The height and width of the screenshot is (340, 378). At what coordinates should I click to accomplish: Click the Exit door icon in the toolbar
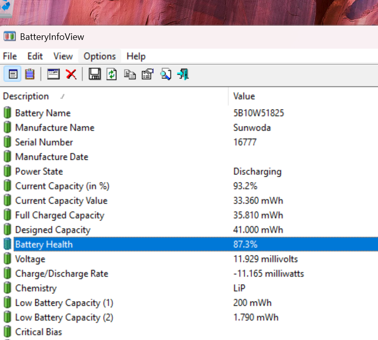point(183,74)
